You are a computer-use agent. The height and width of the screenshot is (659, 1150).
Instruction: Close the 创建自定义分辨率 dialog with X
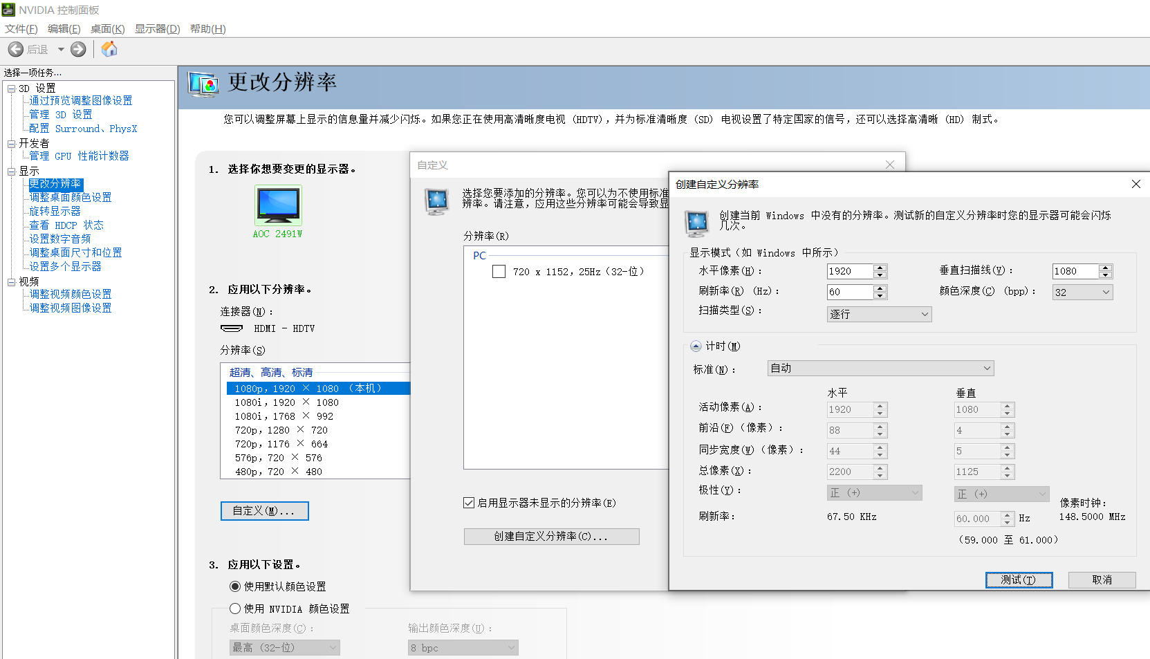point(1135,184)
